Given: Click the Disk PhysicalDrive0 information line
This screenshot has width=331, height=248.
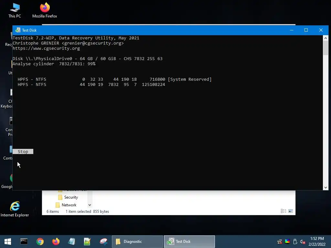Looking at the screenshot, I should (88, 59).
